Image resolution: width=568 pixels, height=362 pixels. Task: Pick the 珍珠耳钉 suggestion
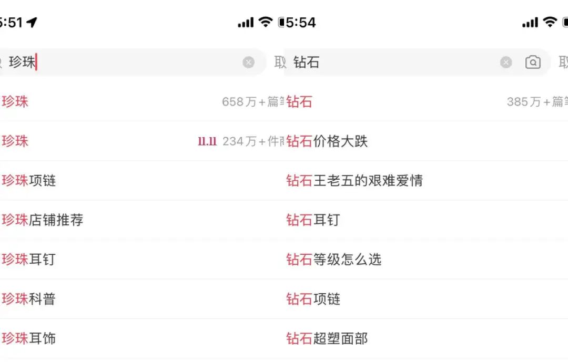point(29,260)
